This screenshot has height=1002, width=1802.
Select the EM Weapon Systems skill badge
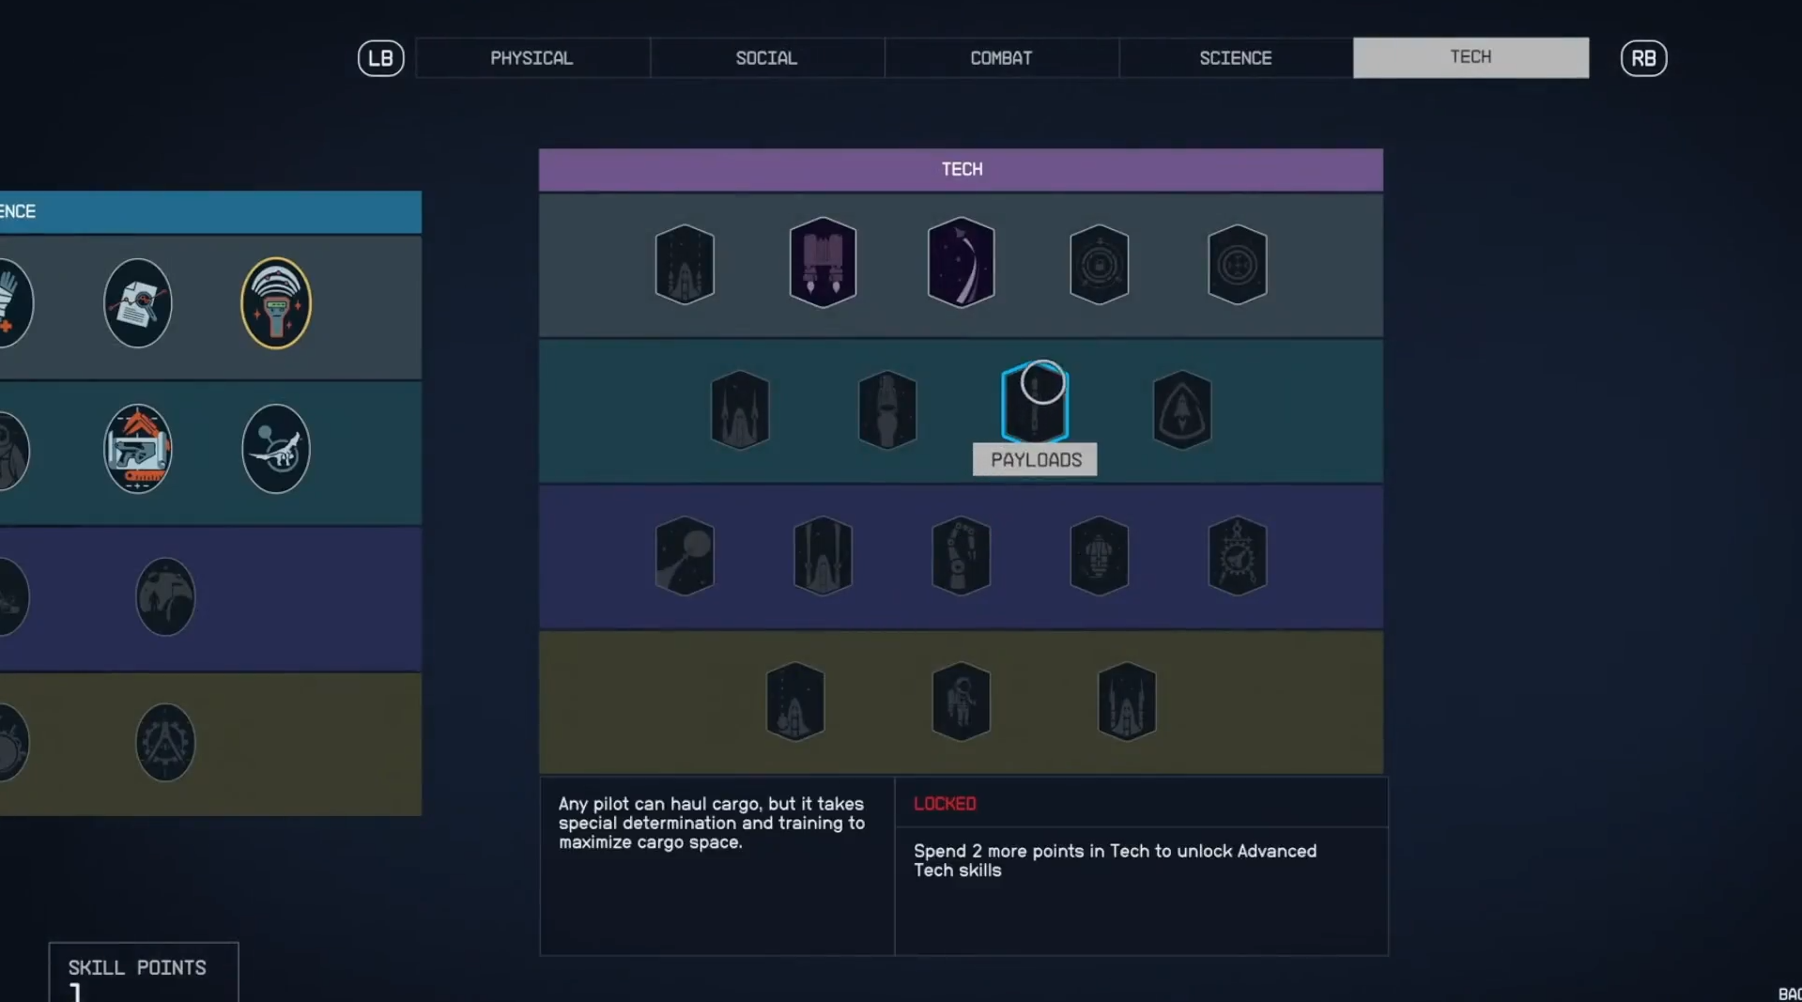tap(1127, 701)
